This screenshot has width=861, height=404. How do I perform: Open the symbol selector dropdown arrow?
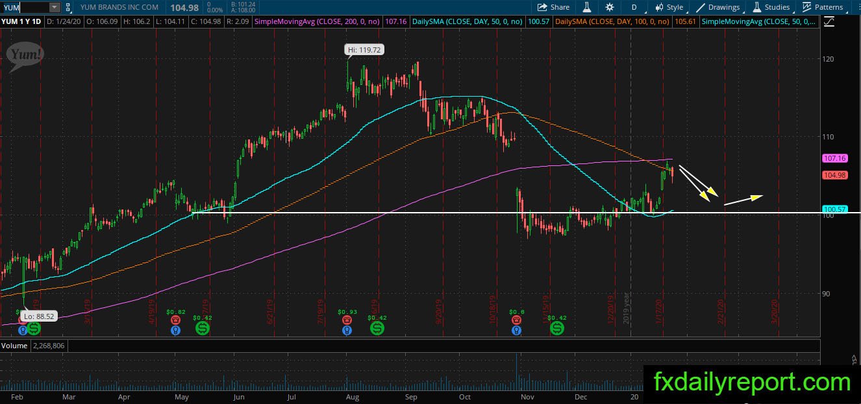tap(55, 7)
